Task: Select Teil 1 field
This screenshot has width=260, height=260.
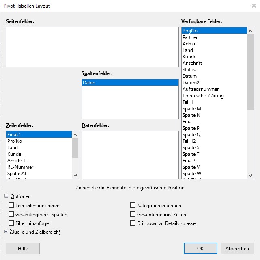Action: [x=214, y=102]
